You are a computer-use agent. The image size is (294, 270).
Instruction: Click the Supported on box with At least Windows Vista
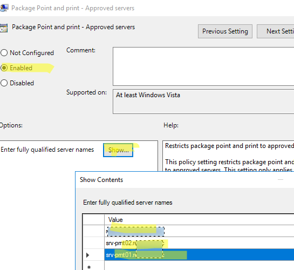(x=203, y=102)
